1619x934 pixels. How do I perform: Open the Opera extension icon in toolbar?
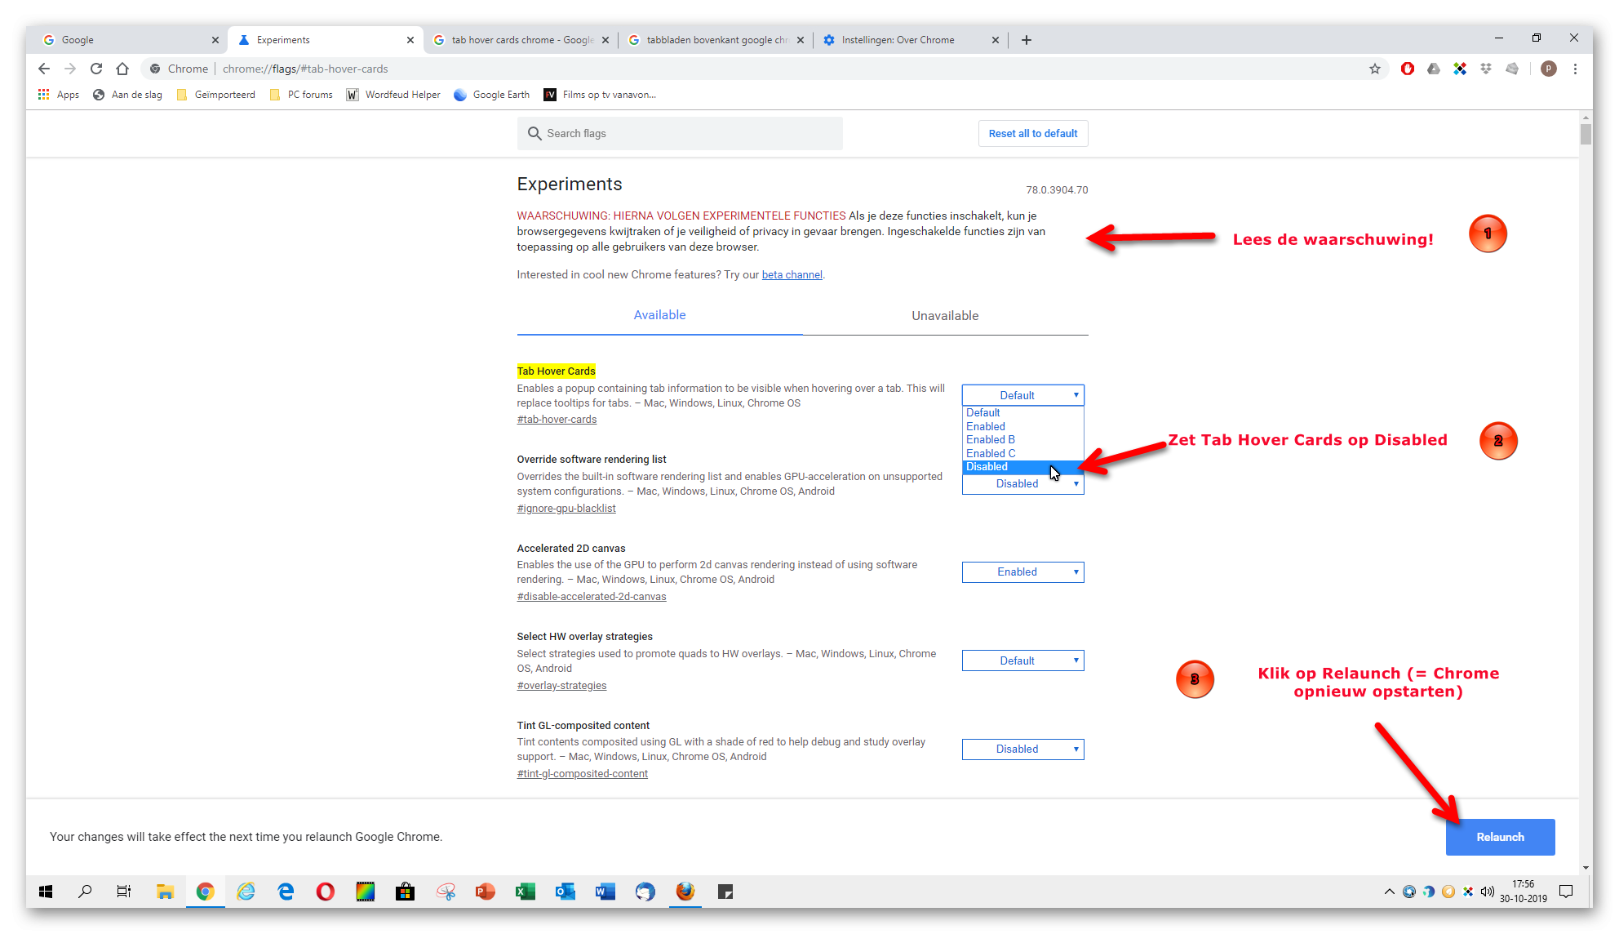[1408, 69]
